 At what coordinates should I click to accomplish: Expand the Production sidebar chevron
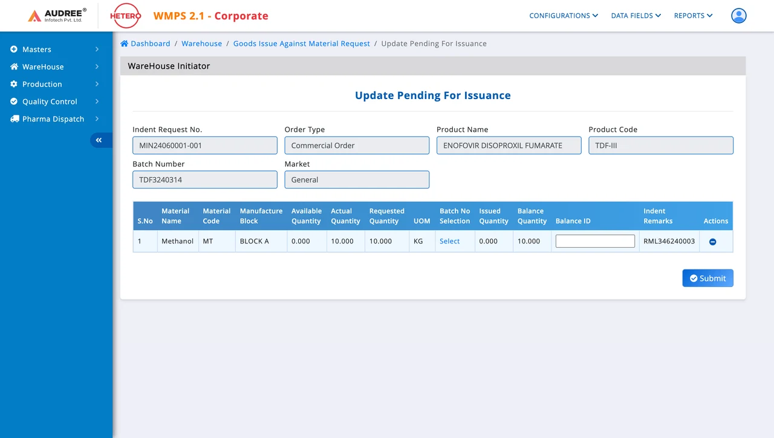(x=97, y=84)
